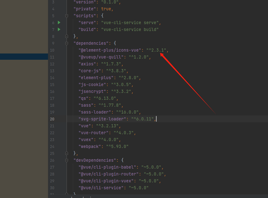Click the "@vue/cli-plugin-router" dependency name
The height and width of the screenshot is (198, 268).
pos(109,174)
